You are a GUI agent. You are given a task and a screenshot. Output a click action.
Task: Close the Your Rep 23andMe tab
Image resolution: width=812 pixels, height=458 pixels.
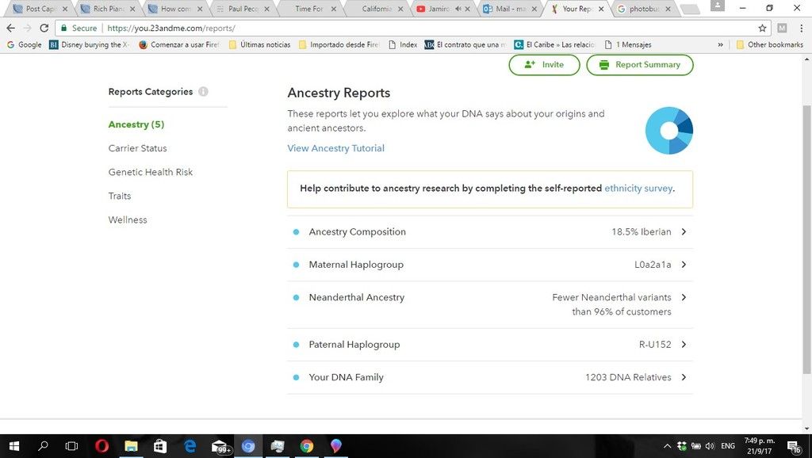point(601,9)
